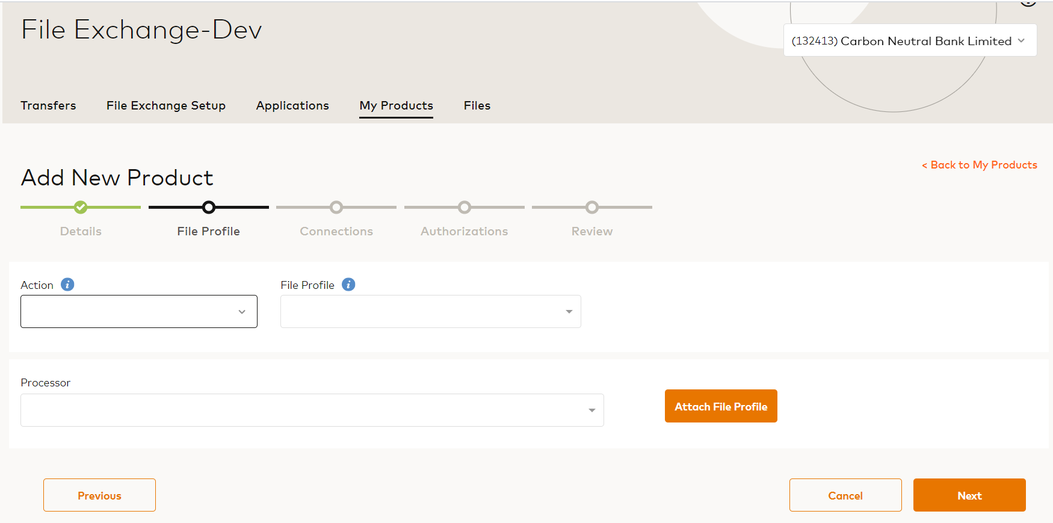Click the File Exchange-Dev title
Screen dimensions: 1053x523
pyautogui.click(x=141, y=29)
